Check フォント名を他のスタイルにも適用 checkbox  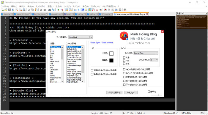point(124,69)
